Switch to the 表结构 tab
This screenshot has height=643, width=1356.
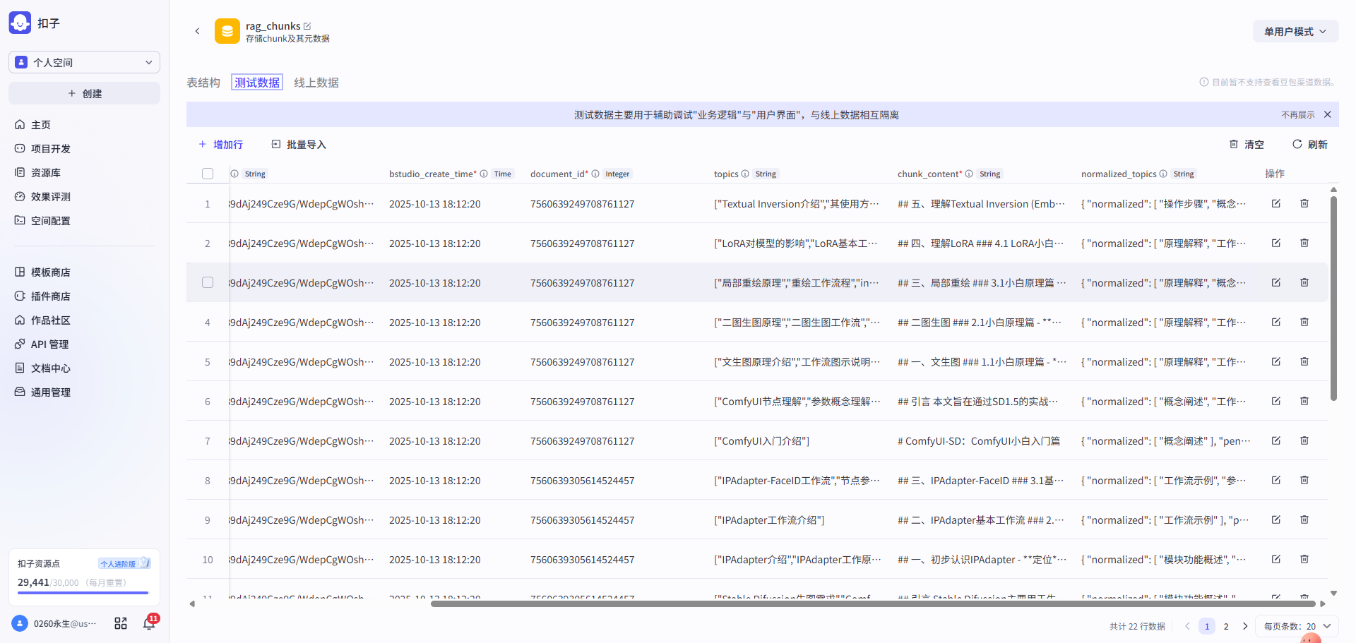203,83
